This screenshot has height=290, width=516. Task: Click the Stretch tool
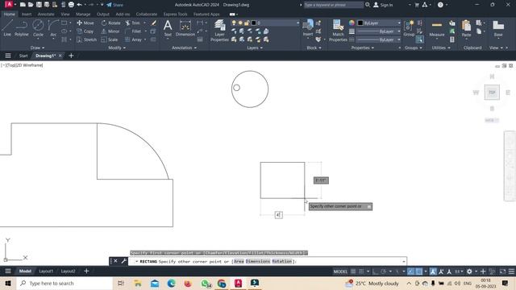coord(86,39)
